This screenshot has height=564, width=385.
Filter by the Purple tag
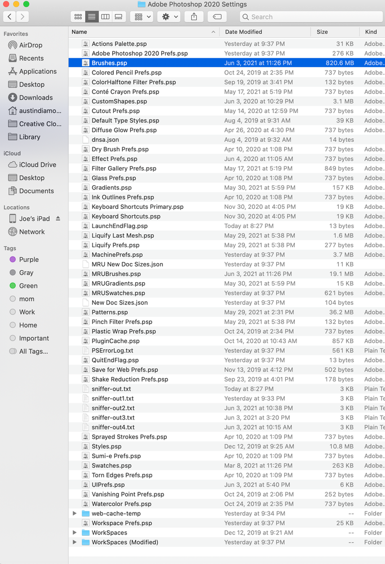pos(29,260)
